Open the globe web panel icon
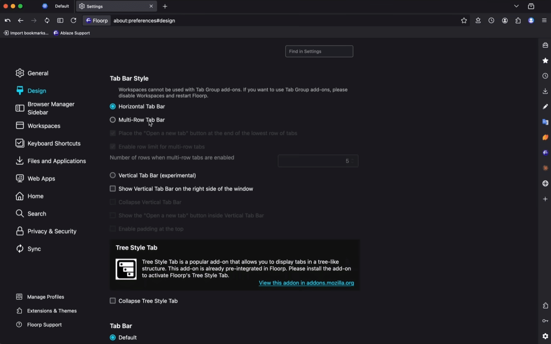551x344 pixels. click(545, 184)
